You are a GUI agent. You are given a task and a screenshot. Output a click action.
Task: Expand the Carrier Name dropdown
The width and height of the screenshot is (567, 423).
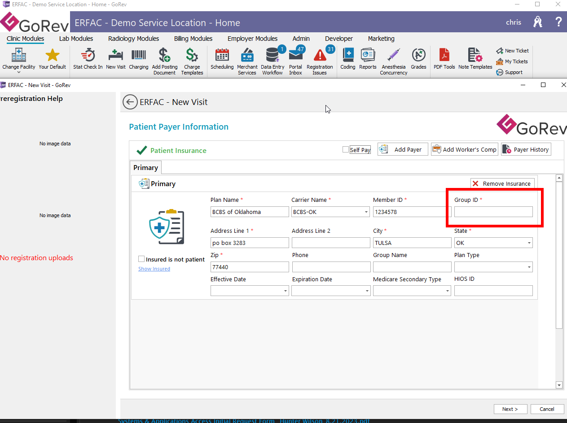tap(366, 212)
